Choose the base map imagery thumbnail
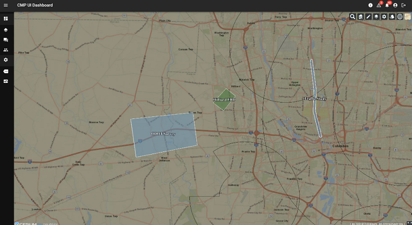Image resolution: width=412 pixels, height=225 pixels. pyautogui.click(x=407, y=17)
